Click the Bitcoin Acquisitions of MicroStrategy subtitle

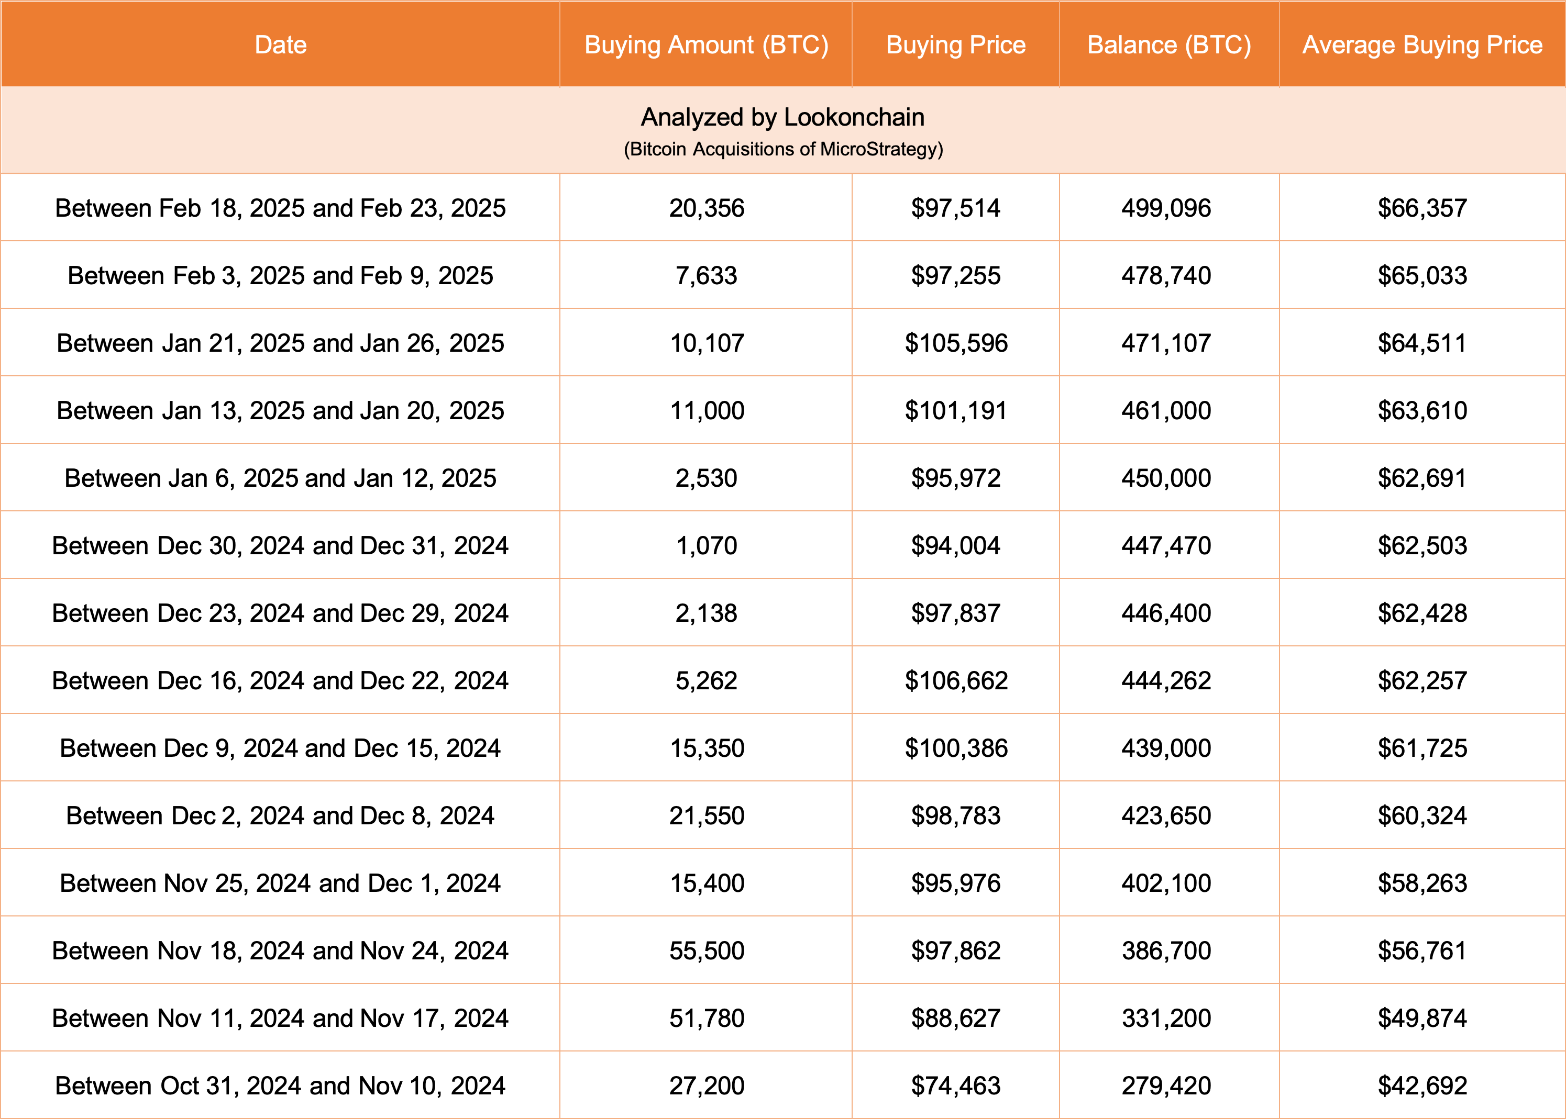782,150
